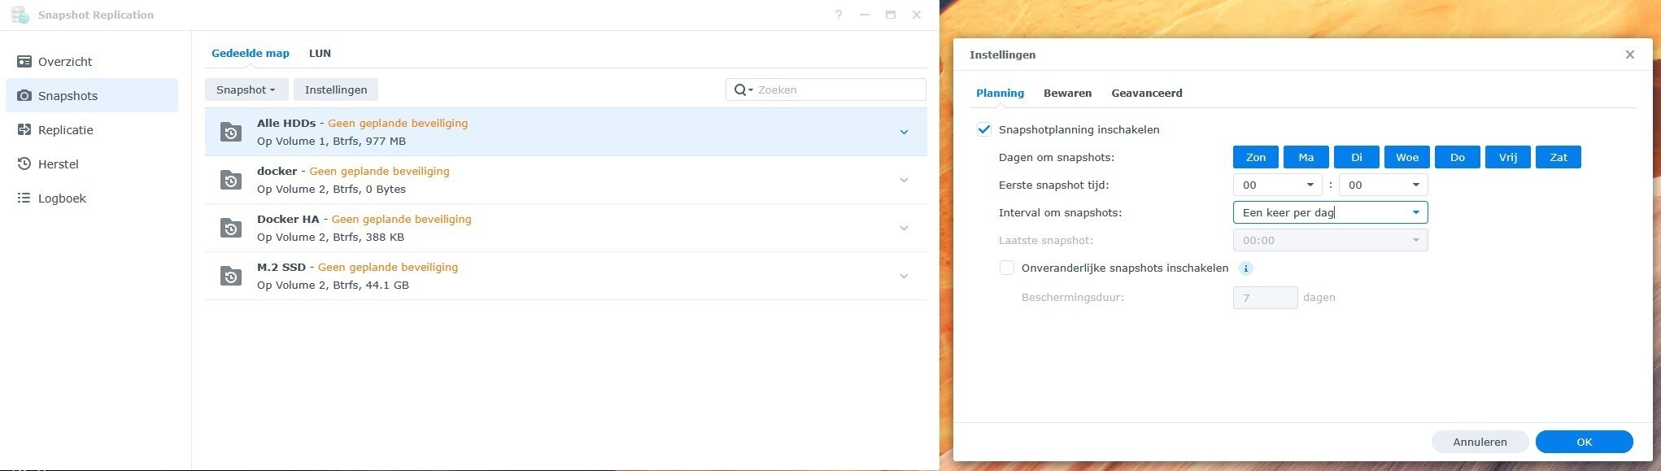Click the snapshot folder icon for Alle HDDs
This screenshot has width=1661, height=471.
click(x=231, y=132)
